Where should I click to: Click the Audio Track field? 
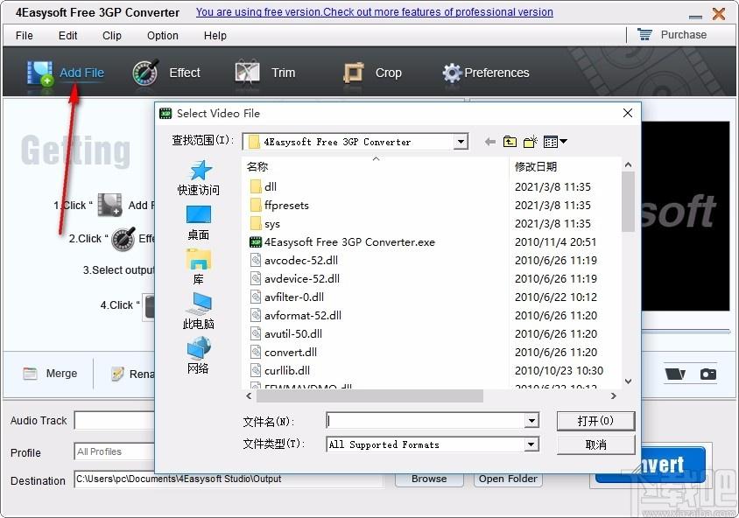click(x=115, y=421)
